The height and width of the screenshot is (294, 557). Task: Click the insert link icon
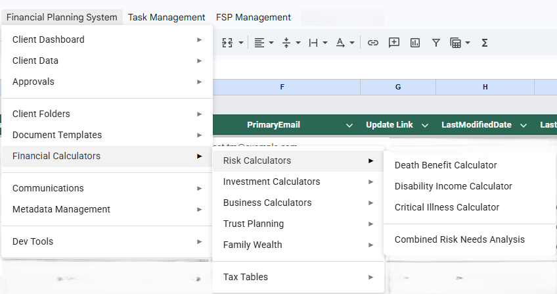(x=372, y=43)
